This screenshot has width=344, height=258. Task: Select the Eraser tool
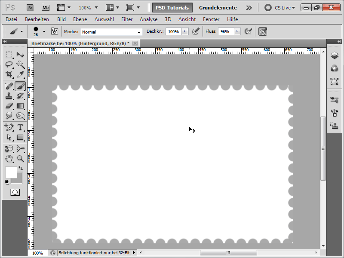9,106
